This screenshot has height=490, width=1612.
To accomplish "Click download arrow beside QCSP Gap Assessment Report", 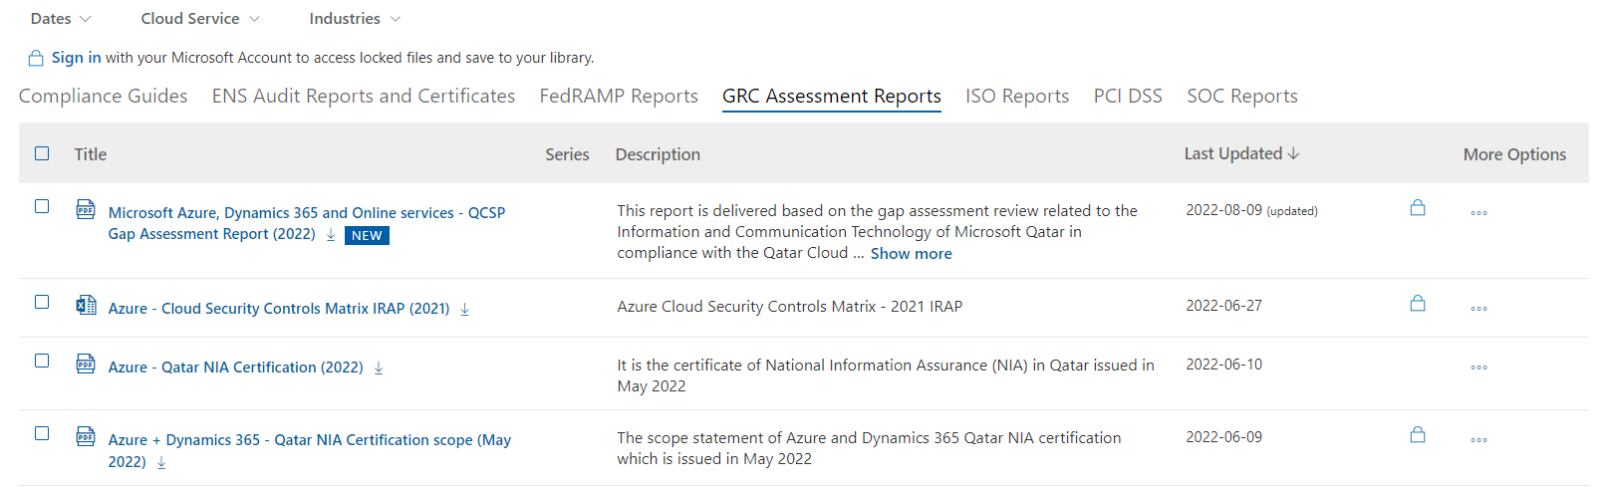I will pyautogui.click(x=331, y=235).
